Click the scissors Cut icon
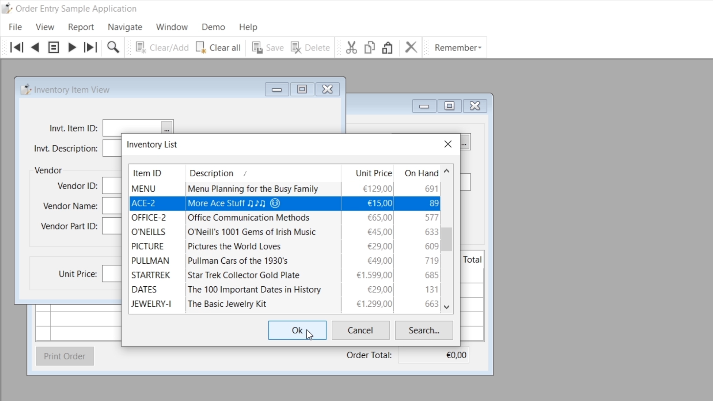 [351, 48]
